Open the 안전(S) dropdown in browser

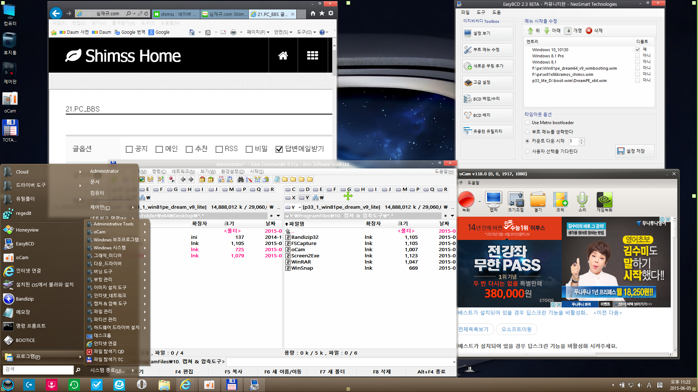pyautogui.click(x=283, y=32)
